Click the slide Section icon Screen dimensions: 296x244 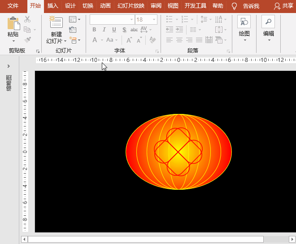coord(73,40)
